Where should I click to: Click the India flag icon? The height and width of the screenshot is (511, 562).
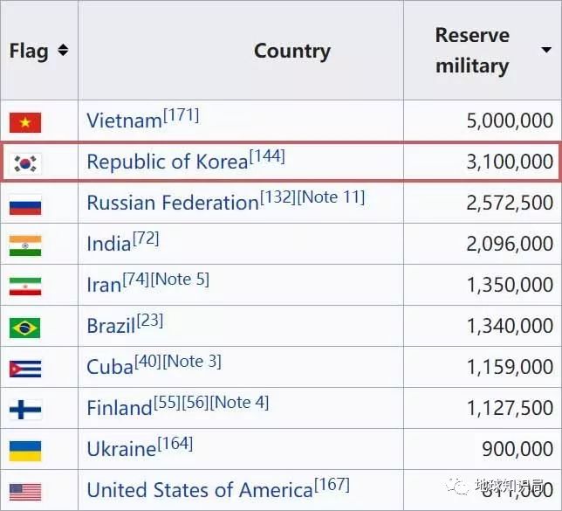tap(25, 245)
